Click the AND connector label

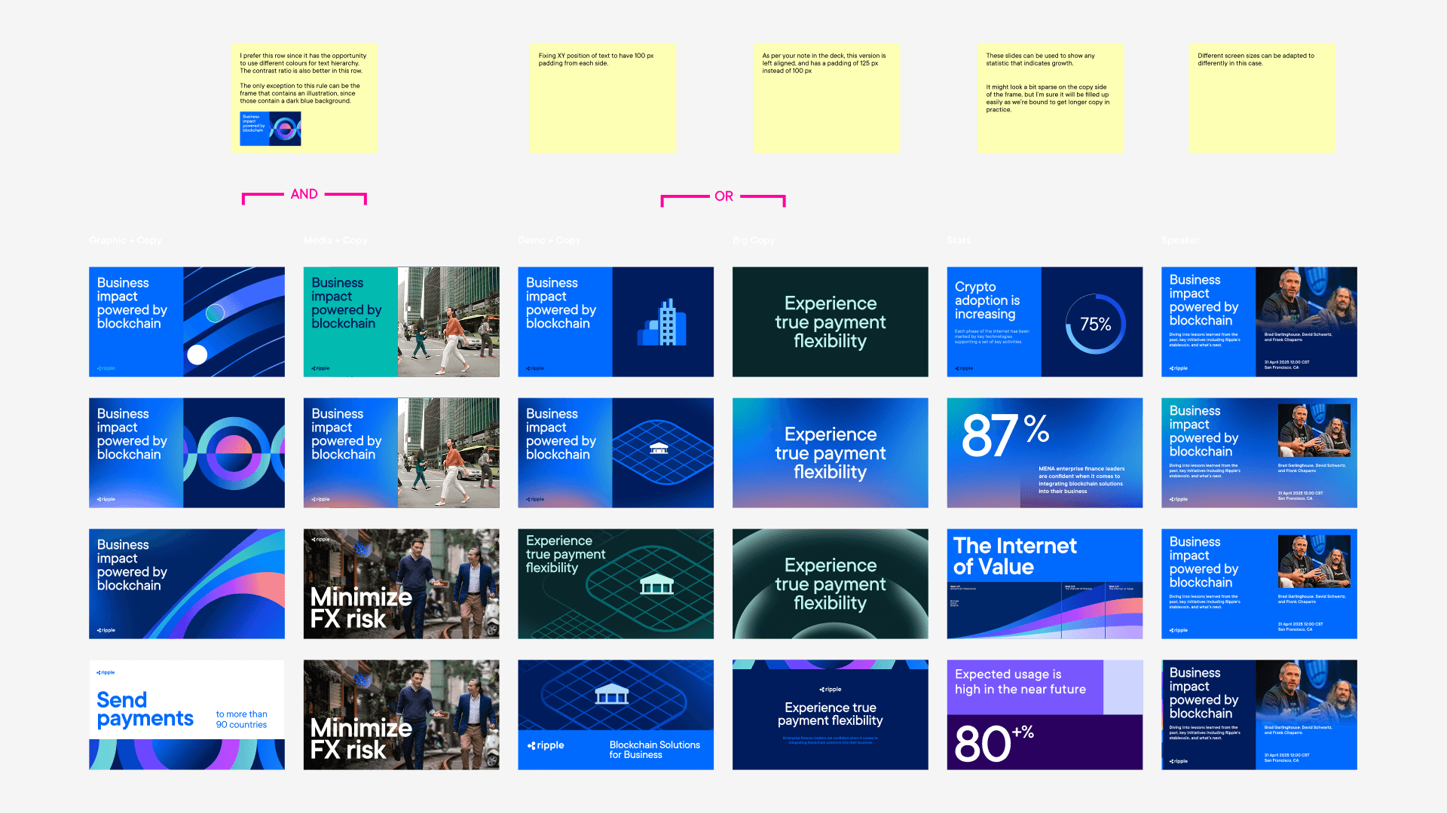click(x=304, y=194)
